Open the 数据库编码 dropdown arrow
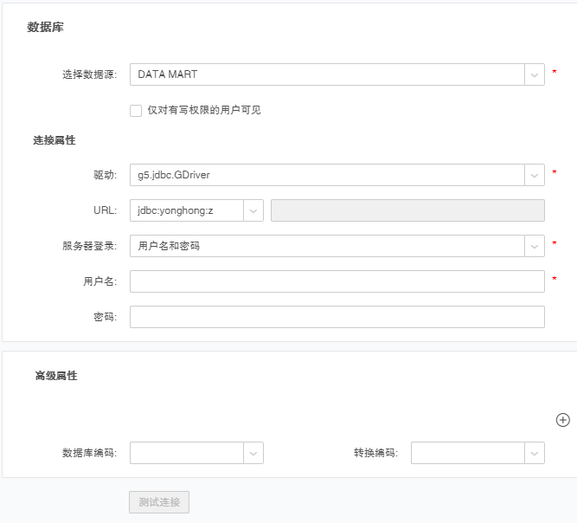Viewport: 577px width, 523px height. tap(253, 453)
